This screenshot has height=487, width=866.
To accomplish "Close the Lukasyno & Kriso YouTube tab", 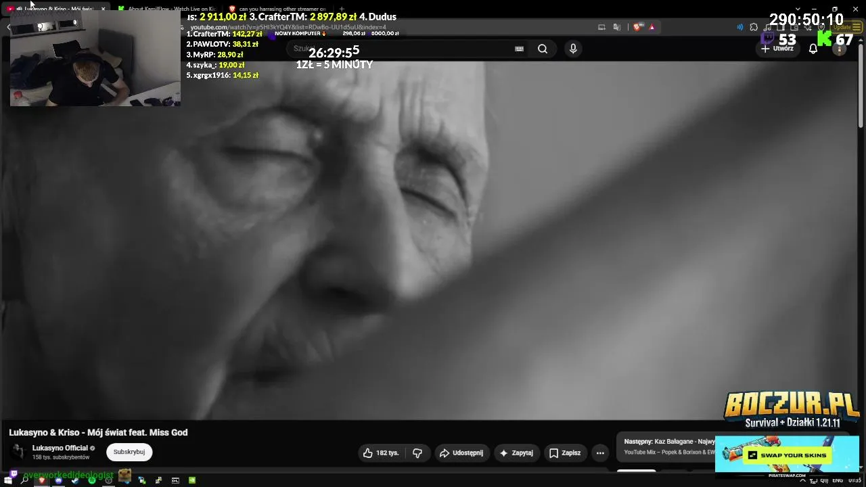I will click(x=103, y=9).
